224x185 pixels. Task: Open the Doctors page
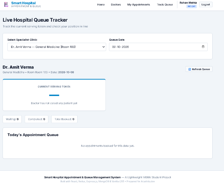pyautogui.click(x=116, y=5)
